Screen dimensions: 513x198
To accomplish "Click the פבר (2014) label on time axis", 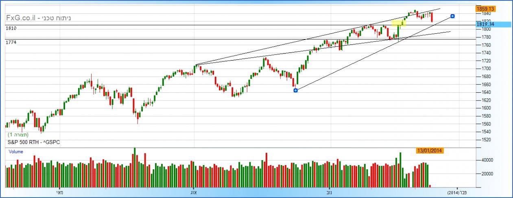I will pyautogui.click(x=457, y=192).
